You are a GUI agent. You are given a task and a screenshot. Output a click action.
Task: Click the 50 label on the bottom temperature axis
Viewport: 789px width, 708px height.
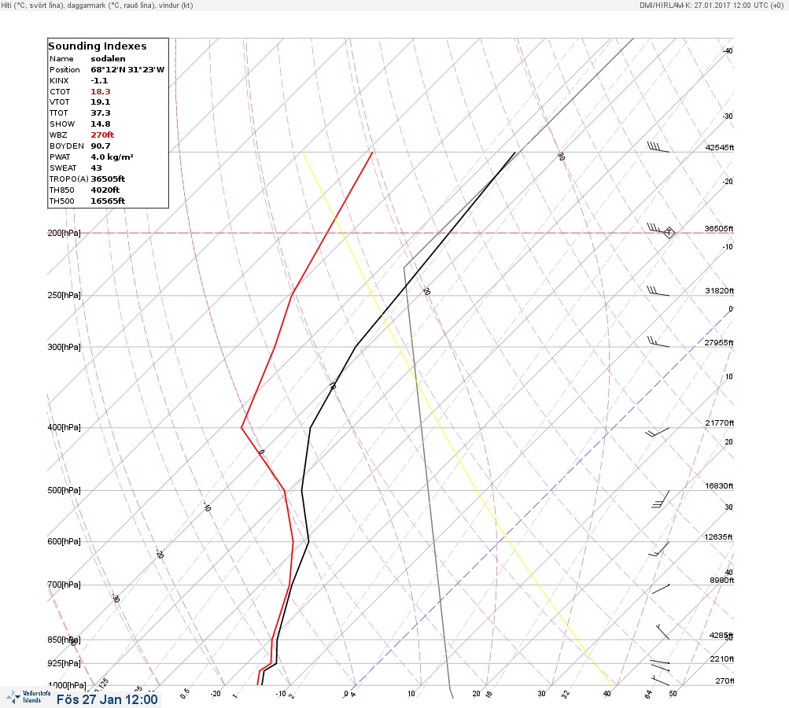673,694
